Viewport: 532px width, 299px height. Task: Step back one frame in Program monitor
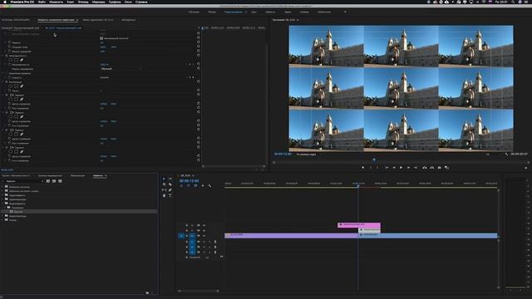pos(394,168)
